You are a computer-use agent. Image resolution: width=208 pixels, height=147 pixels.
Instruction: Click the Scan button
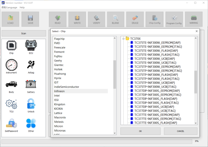click(24, 33)
